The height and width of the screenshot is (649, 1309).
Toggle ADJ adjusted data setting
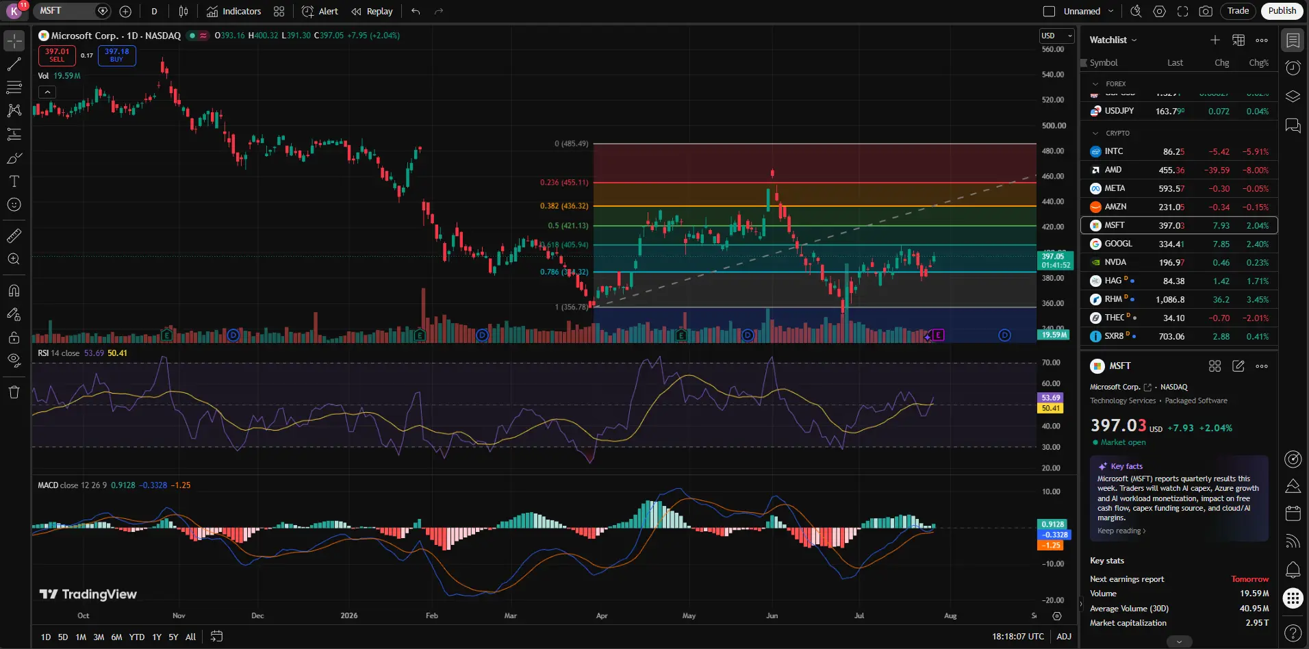pyautogui.click(x=1064, y=637)
